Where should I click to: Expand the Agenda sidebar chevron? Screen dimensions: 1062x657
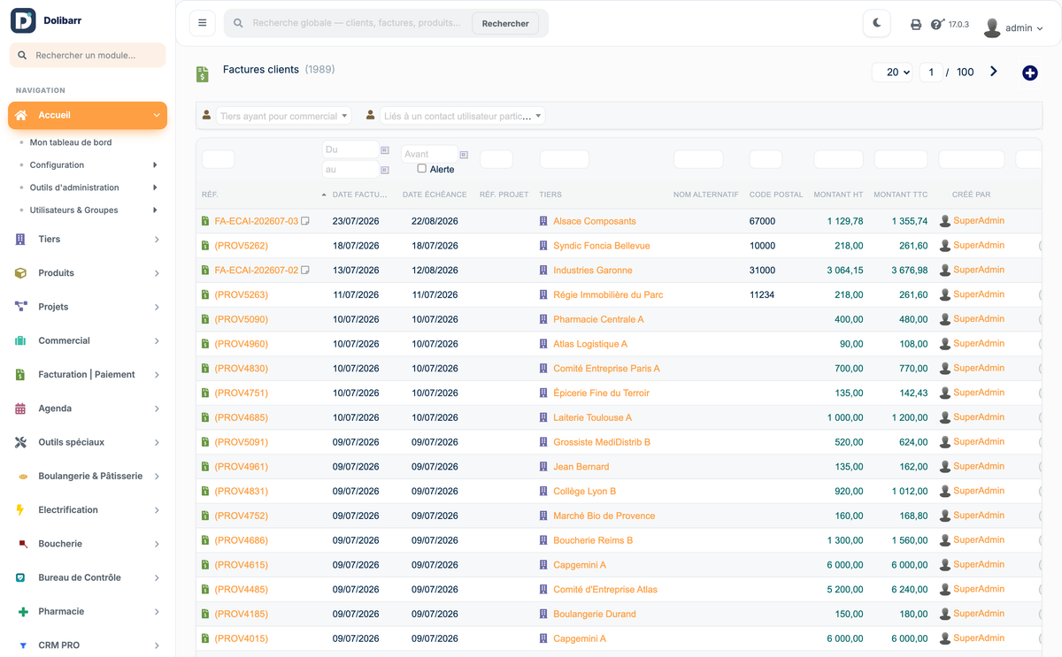tap(157, 409)
